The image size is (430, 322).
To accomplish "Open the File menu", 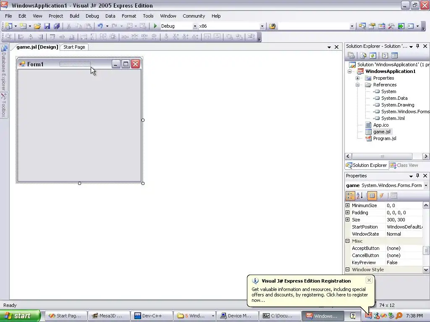I will tap(8, 16).
